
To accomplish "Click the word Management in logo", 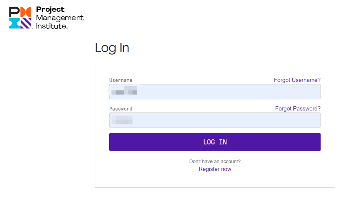I will (59, 18).
